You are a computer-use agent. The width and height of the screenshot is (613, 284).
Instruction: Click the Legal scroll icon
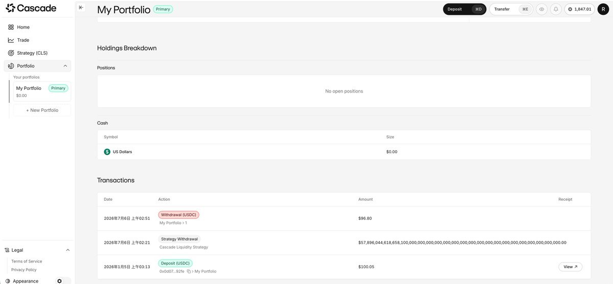tap(7, 250)
